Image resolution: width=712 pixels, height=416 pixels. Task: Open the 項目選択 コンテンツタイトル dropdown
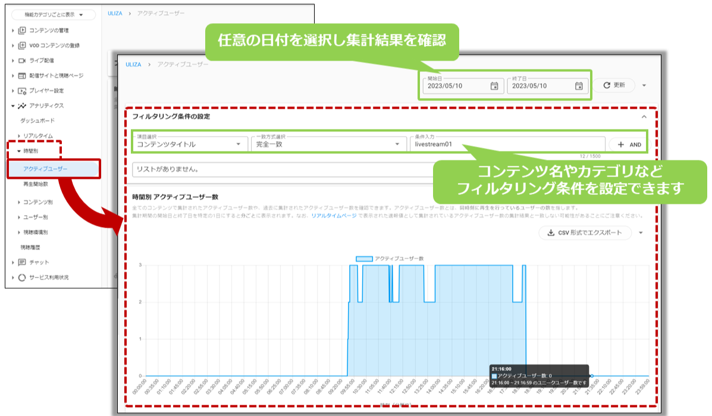coord(190,144)
